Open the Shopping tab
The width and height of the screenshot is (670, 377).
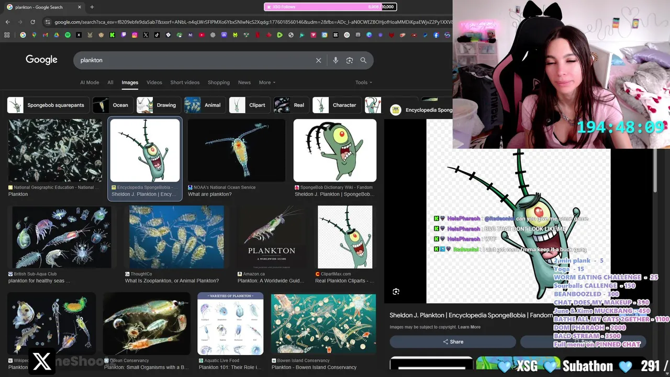tap(219, 82)
